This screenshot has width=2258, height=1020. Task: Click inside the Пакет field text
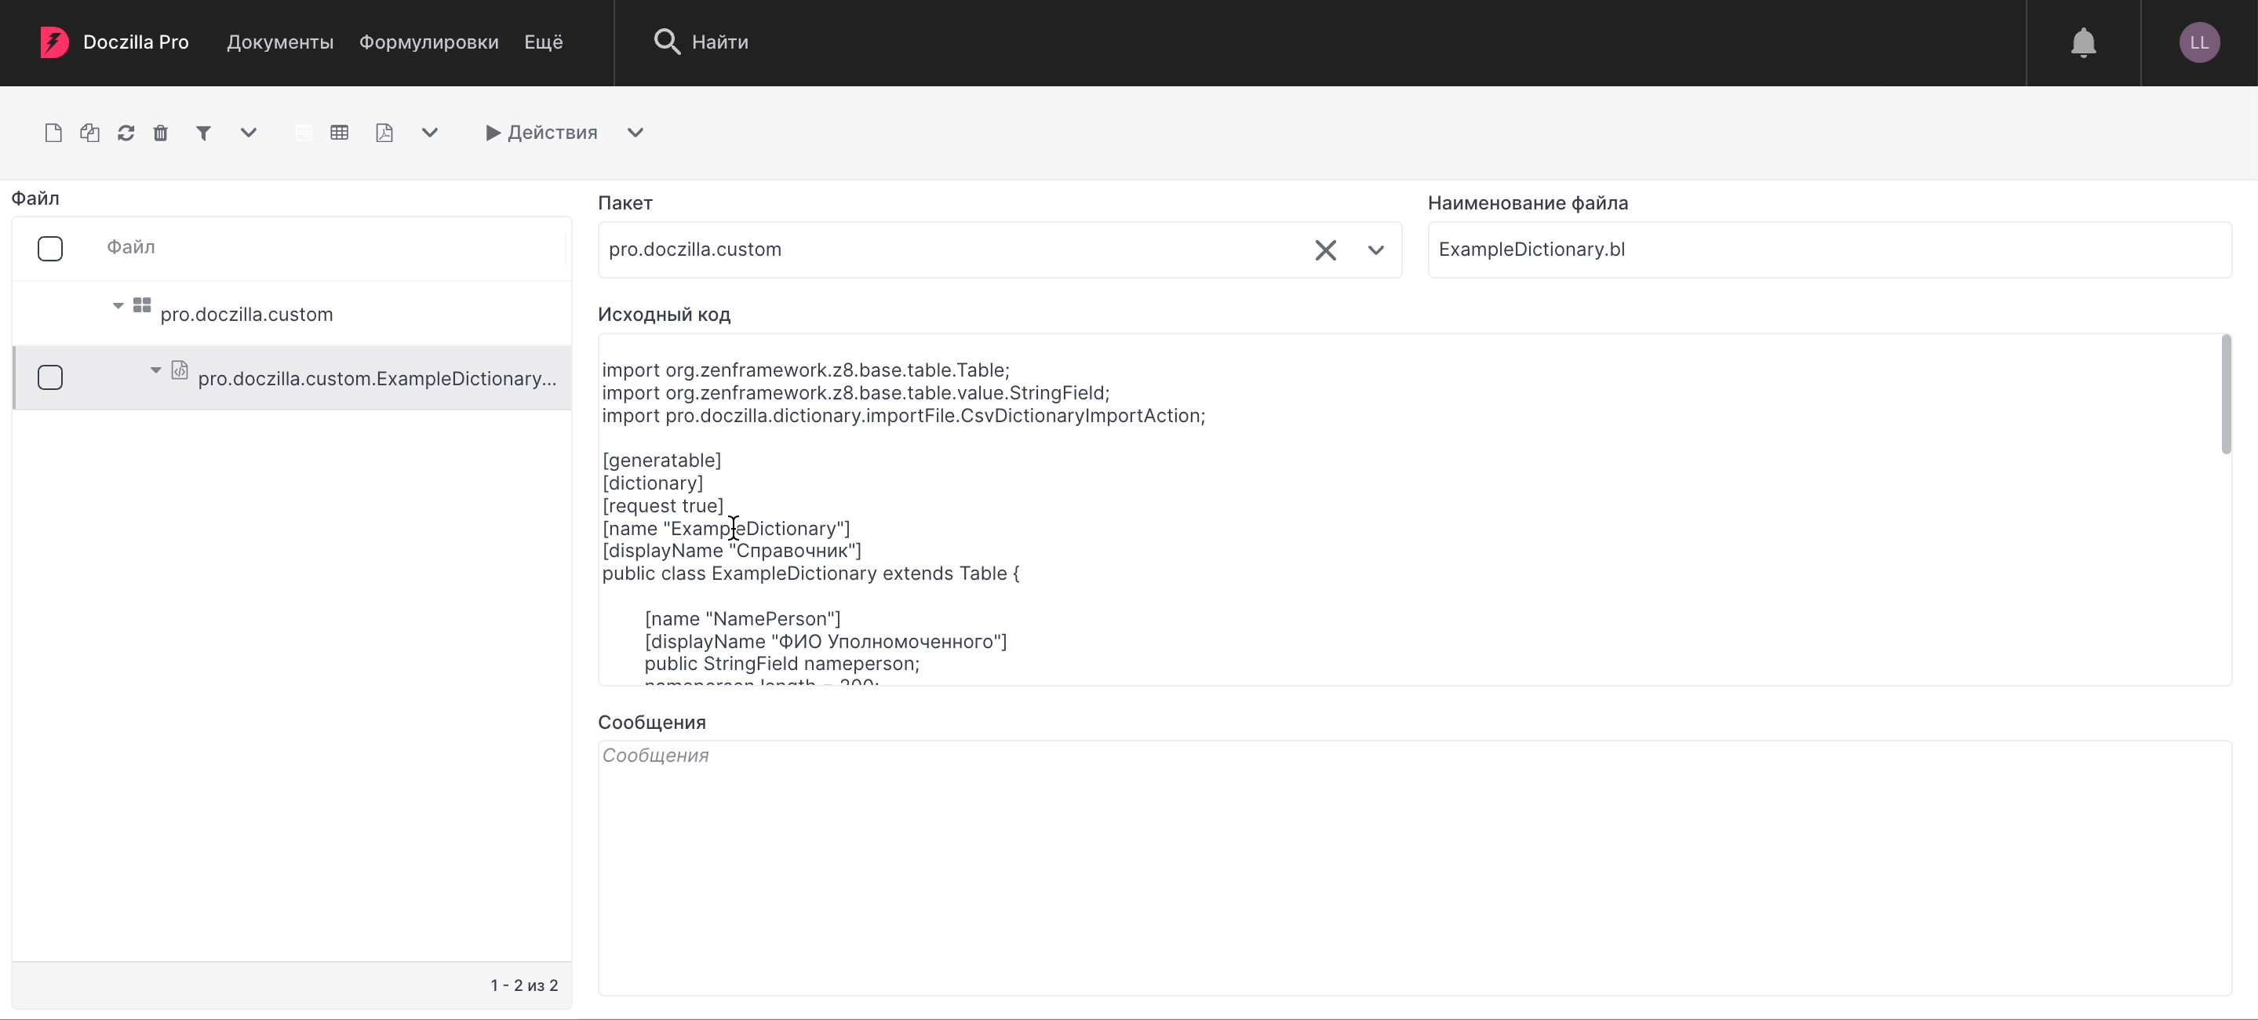click(x=695, y=250)
